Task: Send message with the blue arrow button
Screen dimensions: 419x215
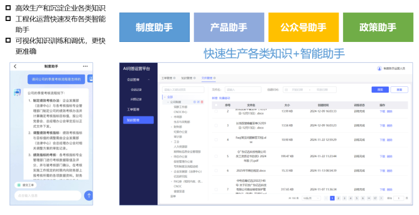Action: point(89,196)
